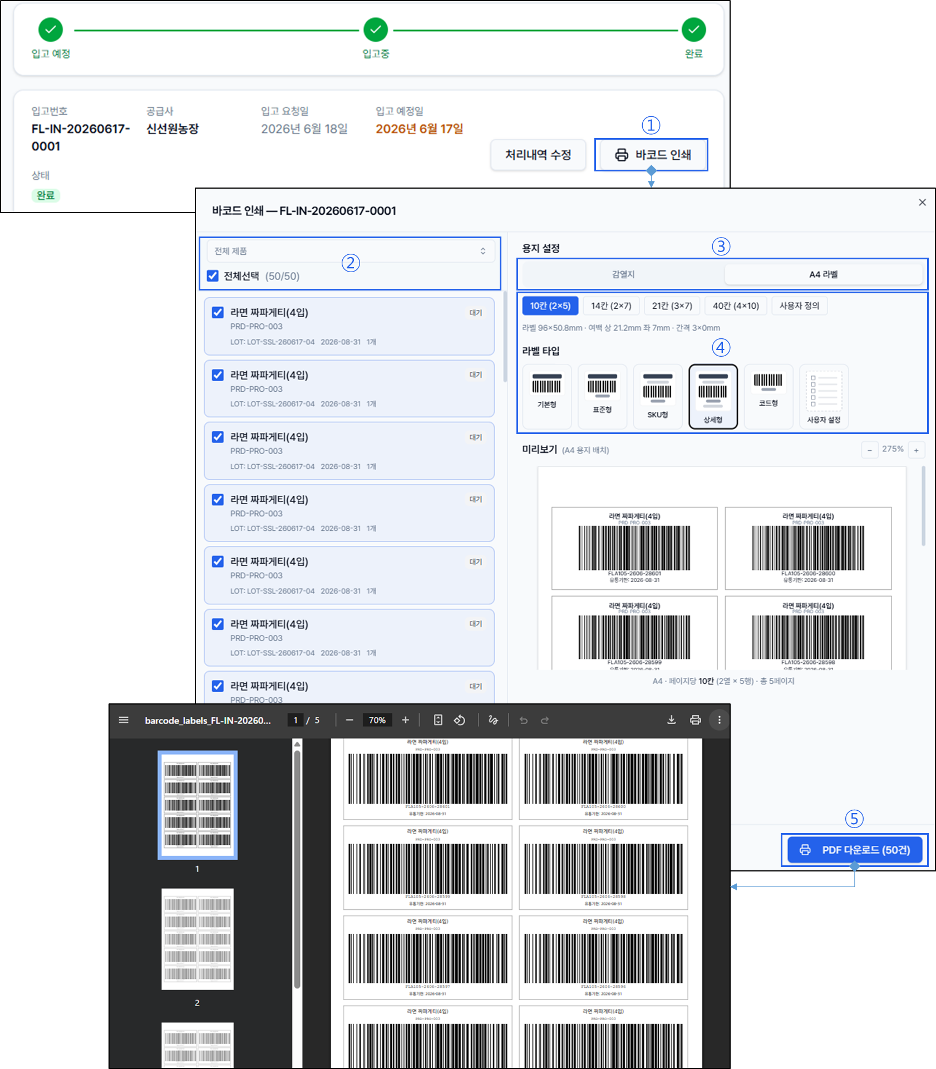Viewport: 936px width, 1069px height.
Task: Click the 완료 step check icon
Action: click(x=694, y=29)
